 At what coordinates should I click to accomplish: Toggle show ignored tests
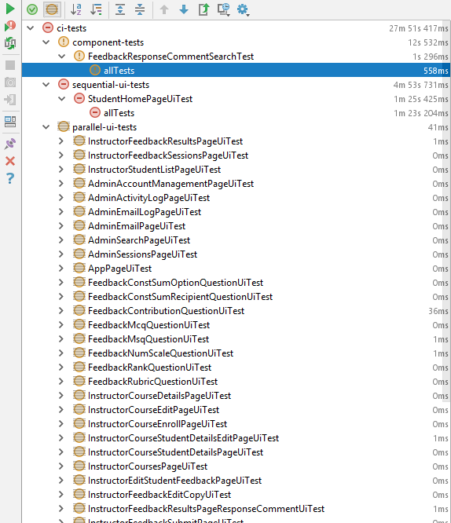pyautogui.click(x=52, y=9)
